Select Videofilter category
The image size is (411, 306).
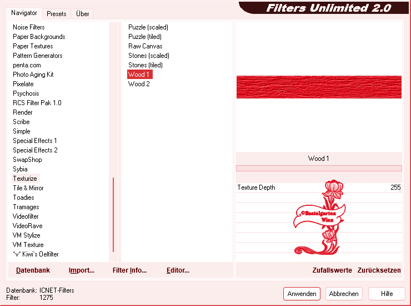[x=26, y=216]
